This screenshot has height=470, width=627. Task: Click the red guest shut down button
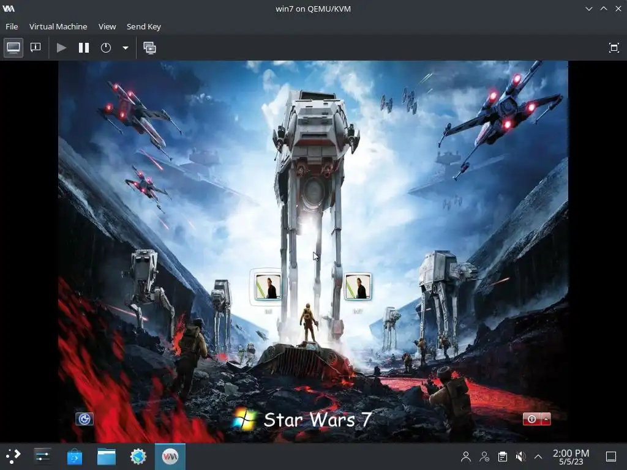tap(531, 419)
